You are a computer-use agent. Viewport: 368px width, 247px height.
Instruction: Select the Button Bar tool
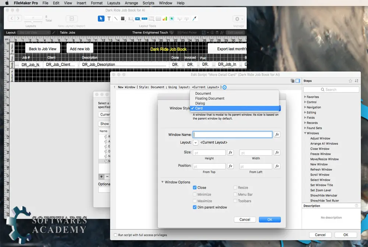[145, 18]
